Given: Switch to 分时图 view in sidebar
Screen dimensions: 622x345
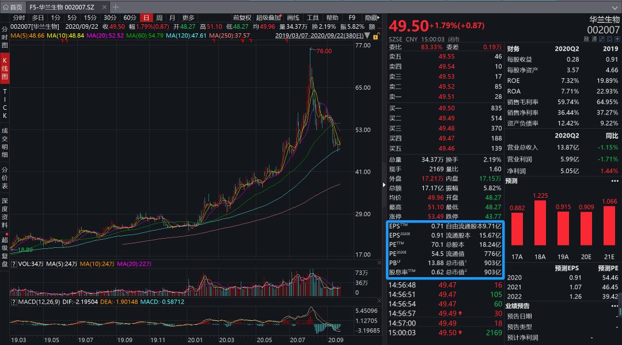Looking at the screenshot, I should (5, 37).
